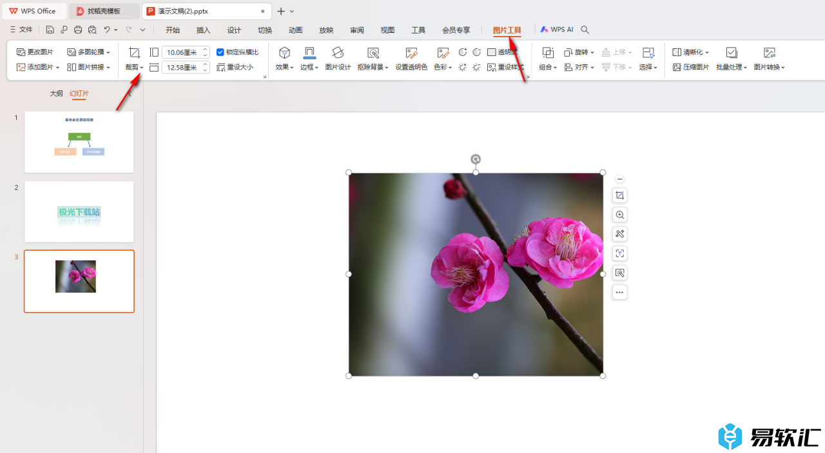Viewport: 825px width, 453px height.
Task: Click the magic wand beautify icon beside image
Action: tap(619, 234)
